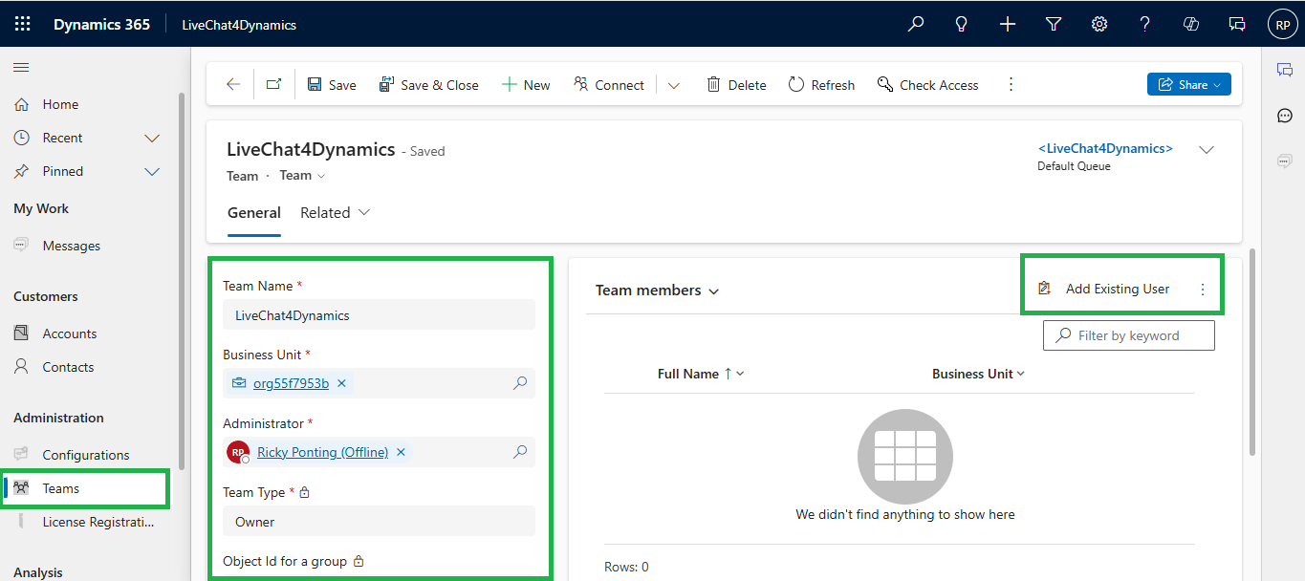Open record in new window icon

(x=273, y=84)
